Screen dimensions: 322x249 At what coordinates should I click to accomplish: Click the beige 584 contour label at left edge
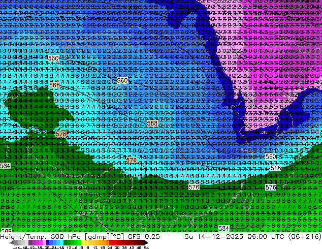point(5,166)
